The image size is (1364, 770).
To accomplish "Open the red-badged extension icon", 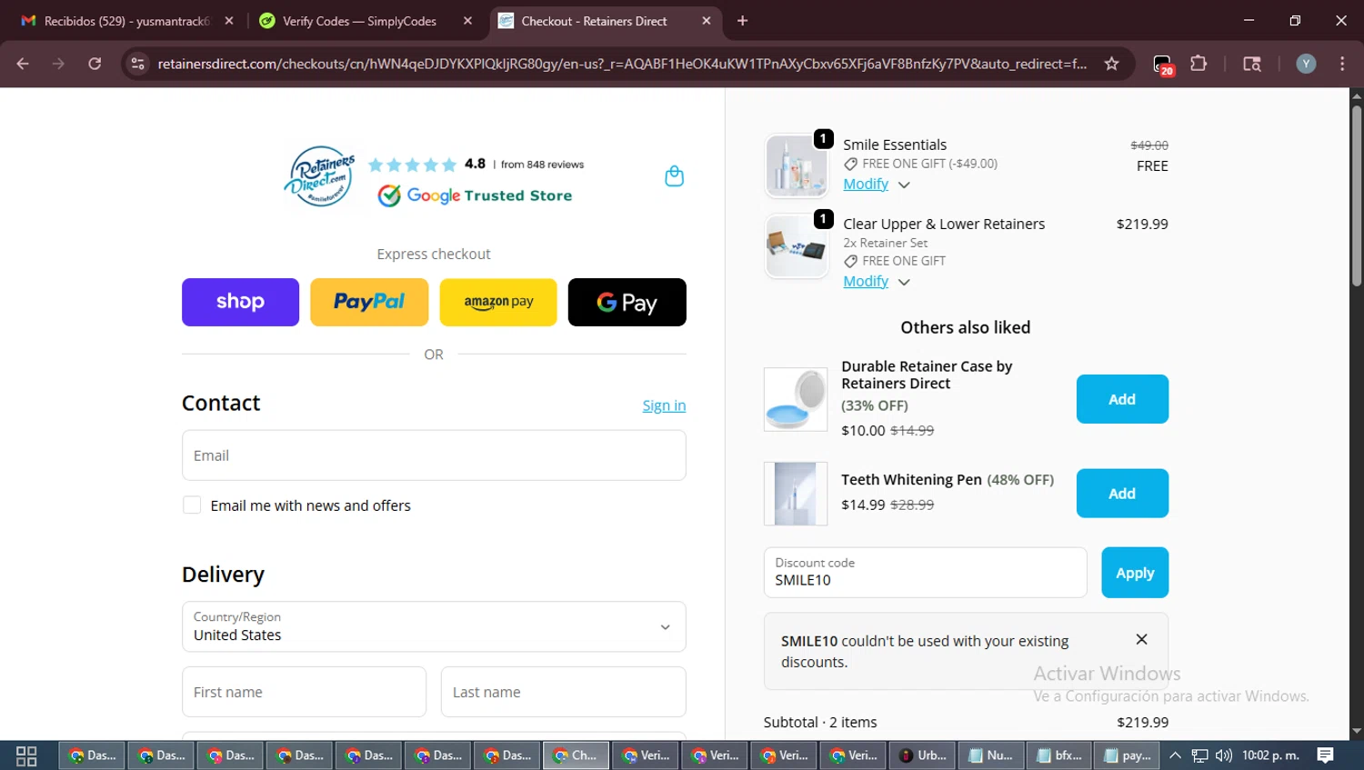I will [1163, 65].
